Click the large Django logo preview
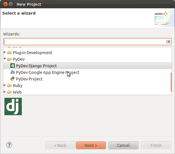This screenshot has height=154, width=175. pos(13,106)
